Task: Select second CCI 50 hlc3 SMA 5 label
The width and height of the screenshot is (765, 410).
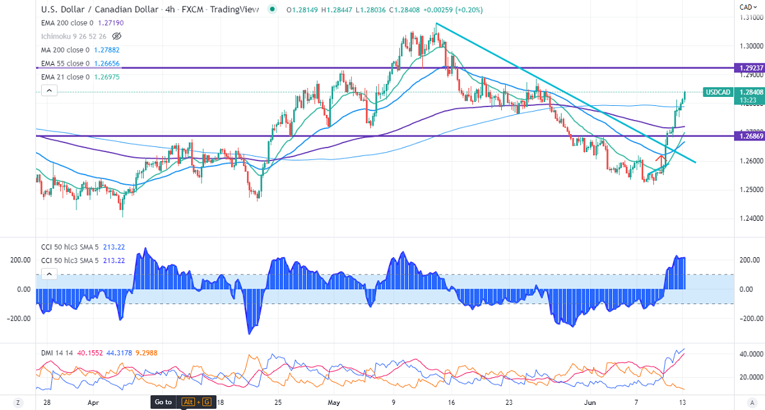Action: click(x=70, y=261)
